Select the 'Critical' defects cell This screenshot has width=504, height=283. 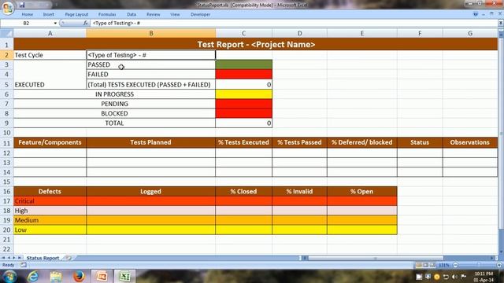point(50,201)
